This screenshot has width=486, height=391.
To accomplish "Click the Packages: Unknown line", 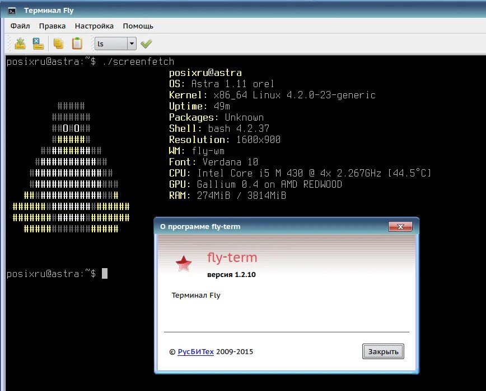I will (x=216, y=117).
